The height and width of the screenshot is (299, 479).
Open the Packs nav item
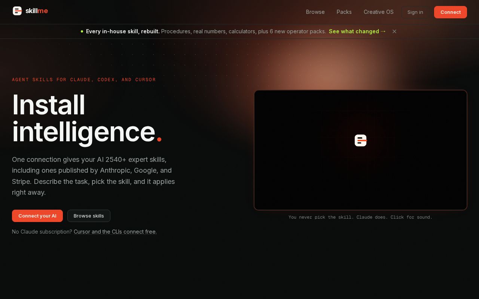(x=344, y=12)
